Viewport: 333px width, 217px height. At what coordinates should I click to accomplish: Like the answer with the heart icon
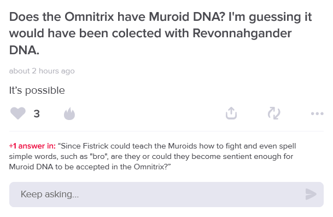click(18, 113)
